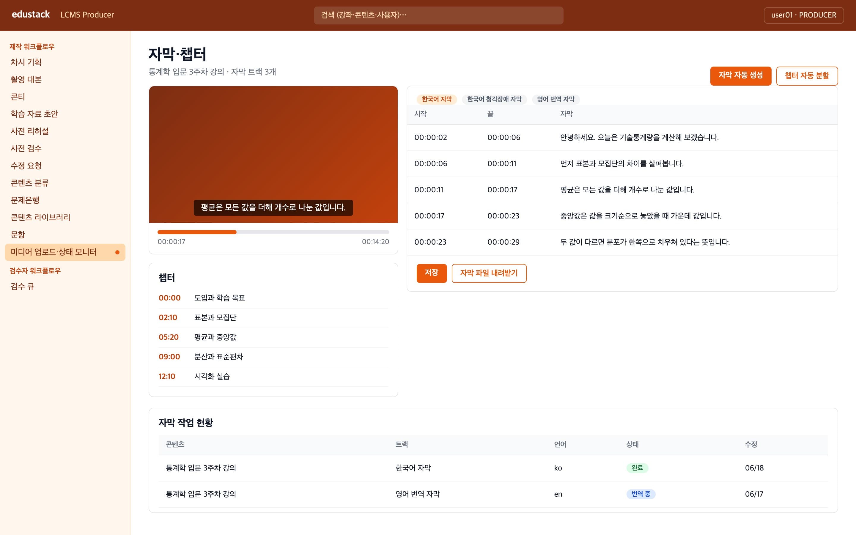Select subtitle 두 값이 다르면 분포가 row
The height and width of the screenshot is (535, 856).
(x=622, y=242)
